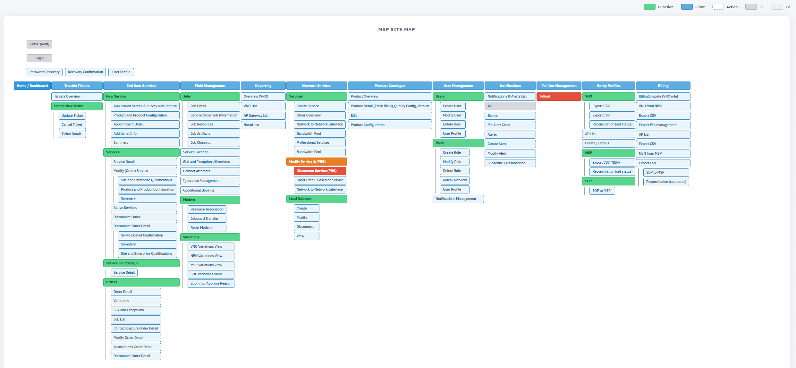
Task: Select the green Create New Ticket function
Action: point(77,106)
